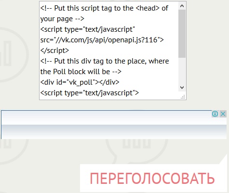This screenshot has height=193, width=229.
Task: Click the '</script>' closing tag line
Action: tap(54, 51)
